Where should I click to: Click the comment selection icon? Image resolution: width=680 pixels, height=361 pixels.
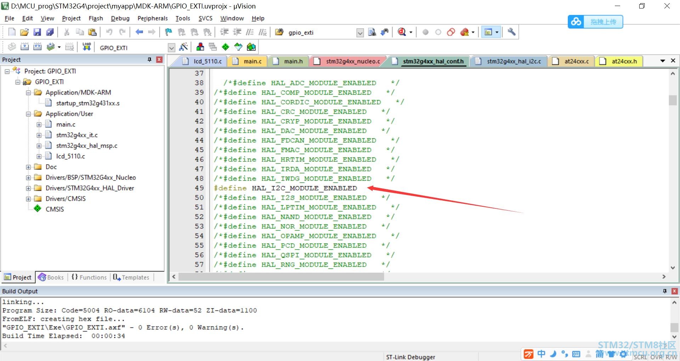point(250,32)
